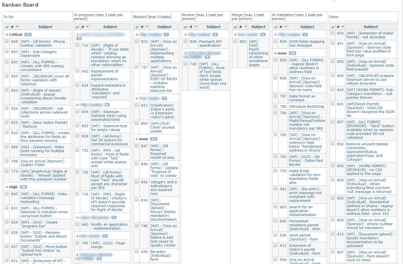
Task: Click the green check-all icon in To Do column
Action: [x=7, y=27]
